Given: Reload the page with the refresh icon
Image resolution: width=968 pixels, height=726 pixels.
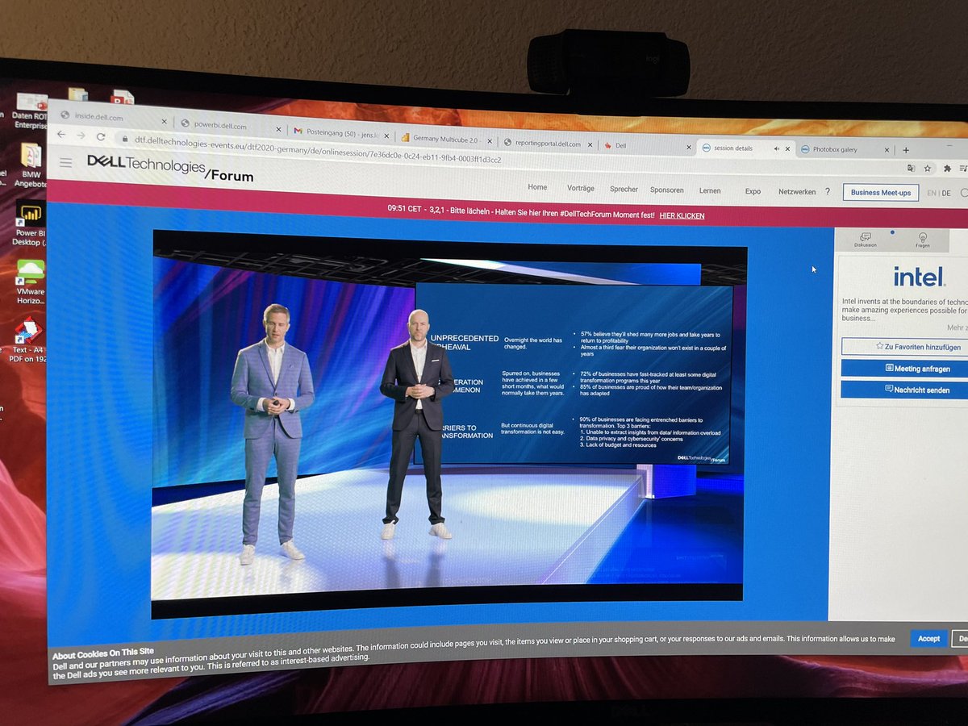Looking at the screenshot, I should [101, 137].
